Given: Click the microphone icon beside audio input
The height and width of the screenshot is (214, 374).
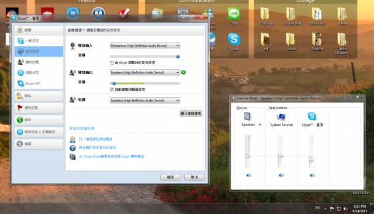Looking at the screenshot, I should coord(72,45).
